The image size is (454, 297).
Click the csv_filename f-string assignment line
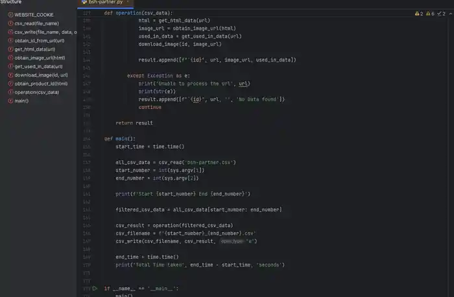[x=185, y=233]
